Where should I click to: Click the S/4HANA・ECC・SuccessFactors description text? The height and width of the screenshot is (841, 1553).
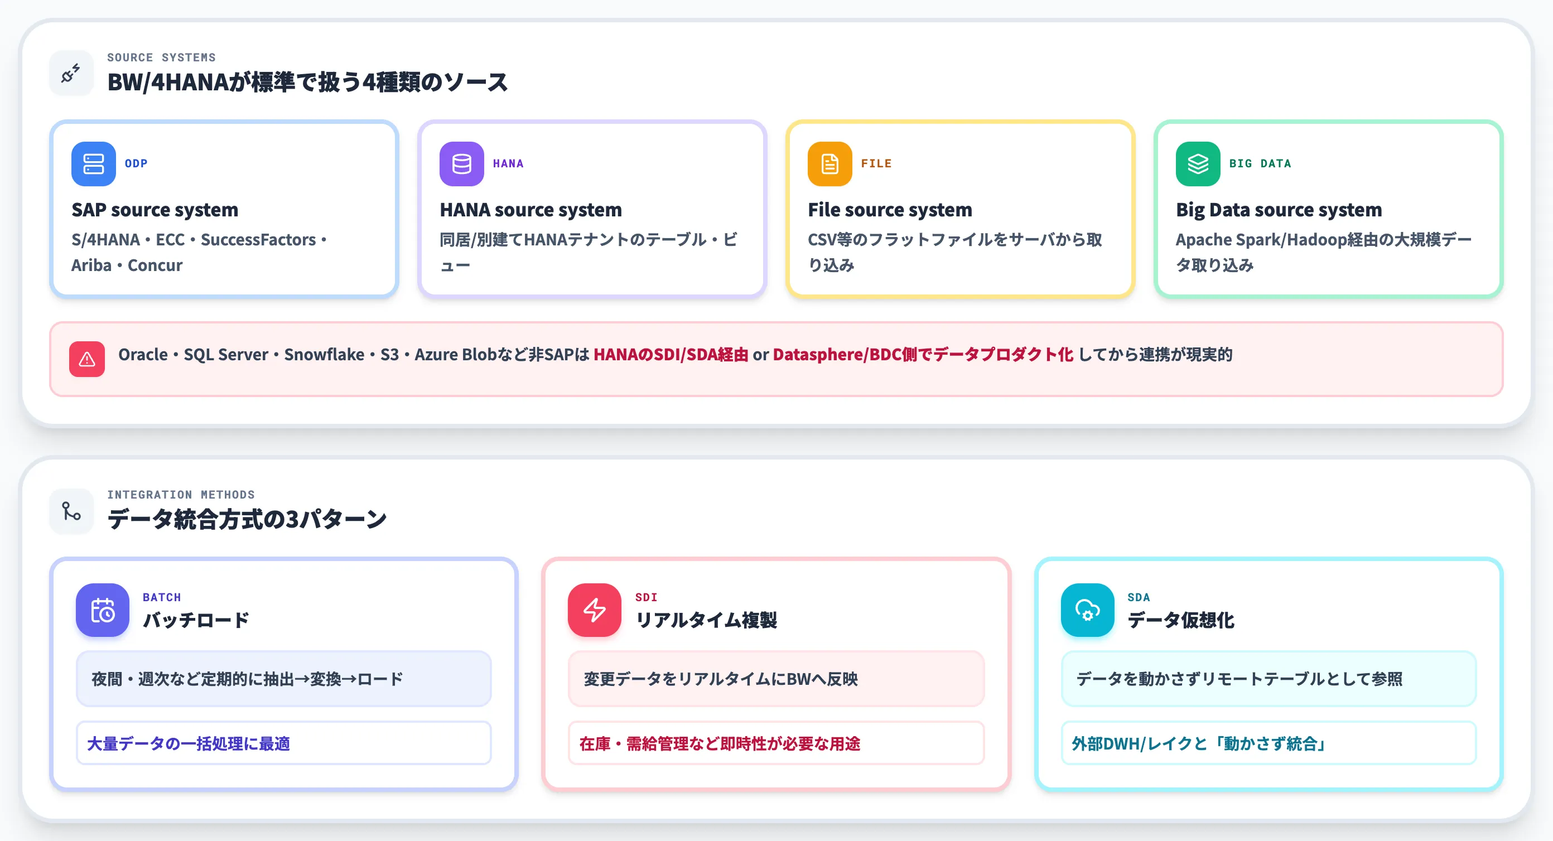click(x=200, y=253)
